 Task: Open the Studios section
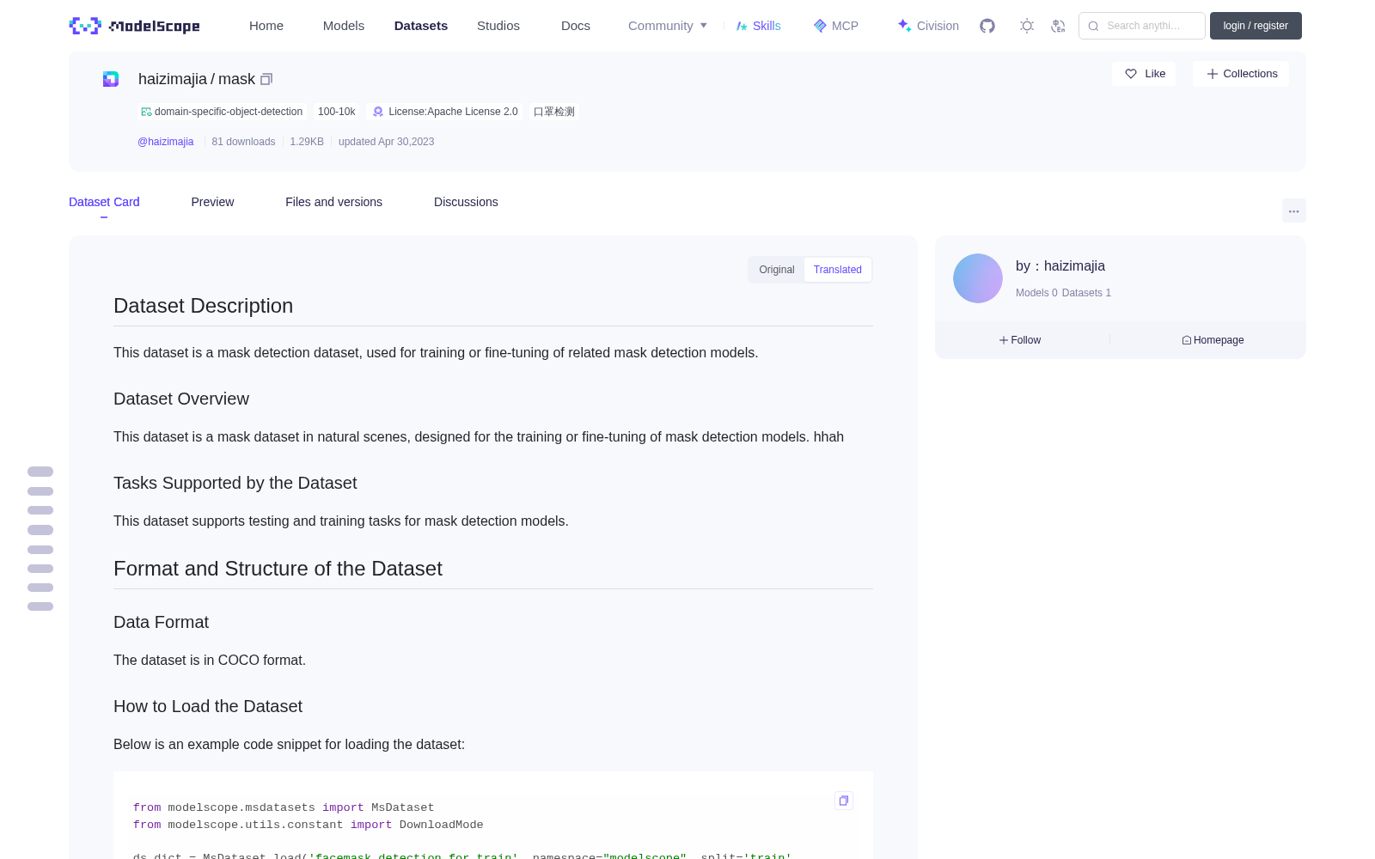tap(498, 26)
